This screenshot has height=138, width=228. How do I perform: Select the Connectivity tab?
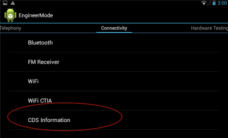tap(114, 28)
